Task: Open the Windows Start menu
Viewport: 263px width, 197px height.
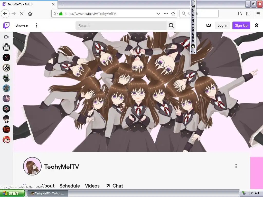Action: pos(12,193)
